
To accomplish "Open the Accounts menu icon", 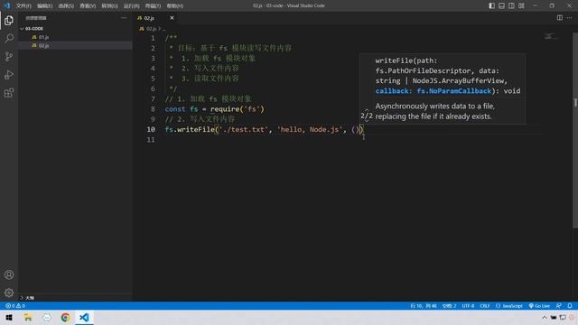I will coord(9,274).
